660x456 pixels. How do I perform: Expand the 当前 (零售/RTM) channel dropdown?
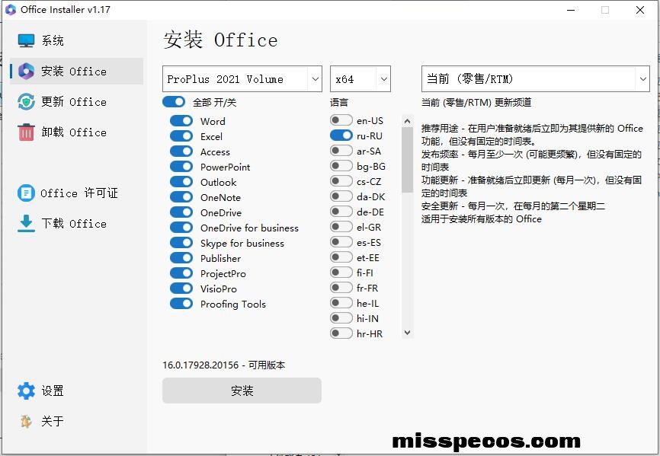[536, 78]
